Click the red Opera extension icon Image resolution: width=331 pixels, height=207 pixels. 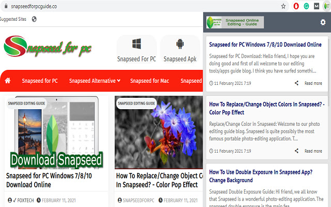click(x=296, y=6)
